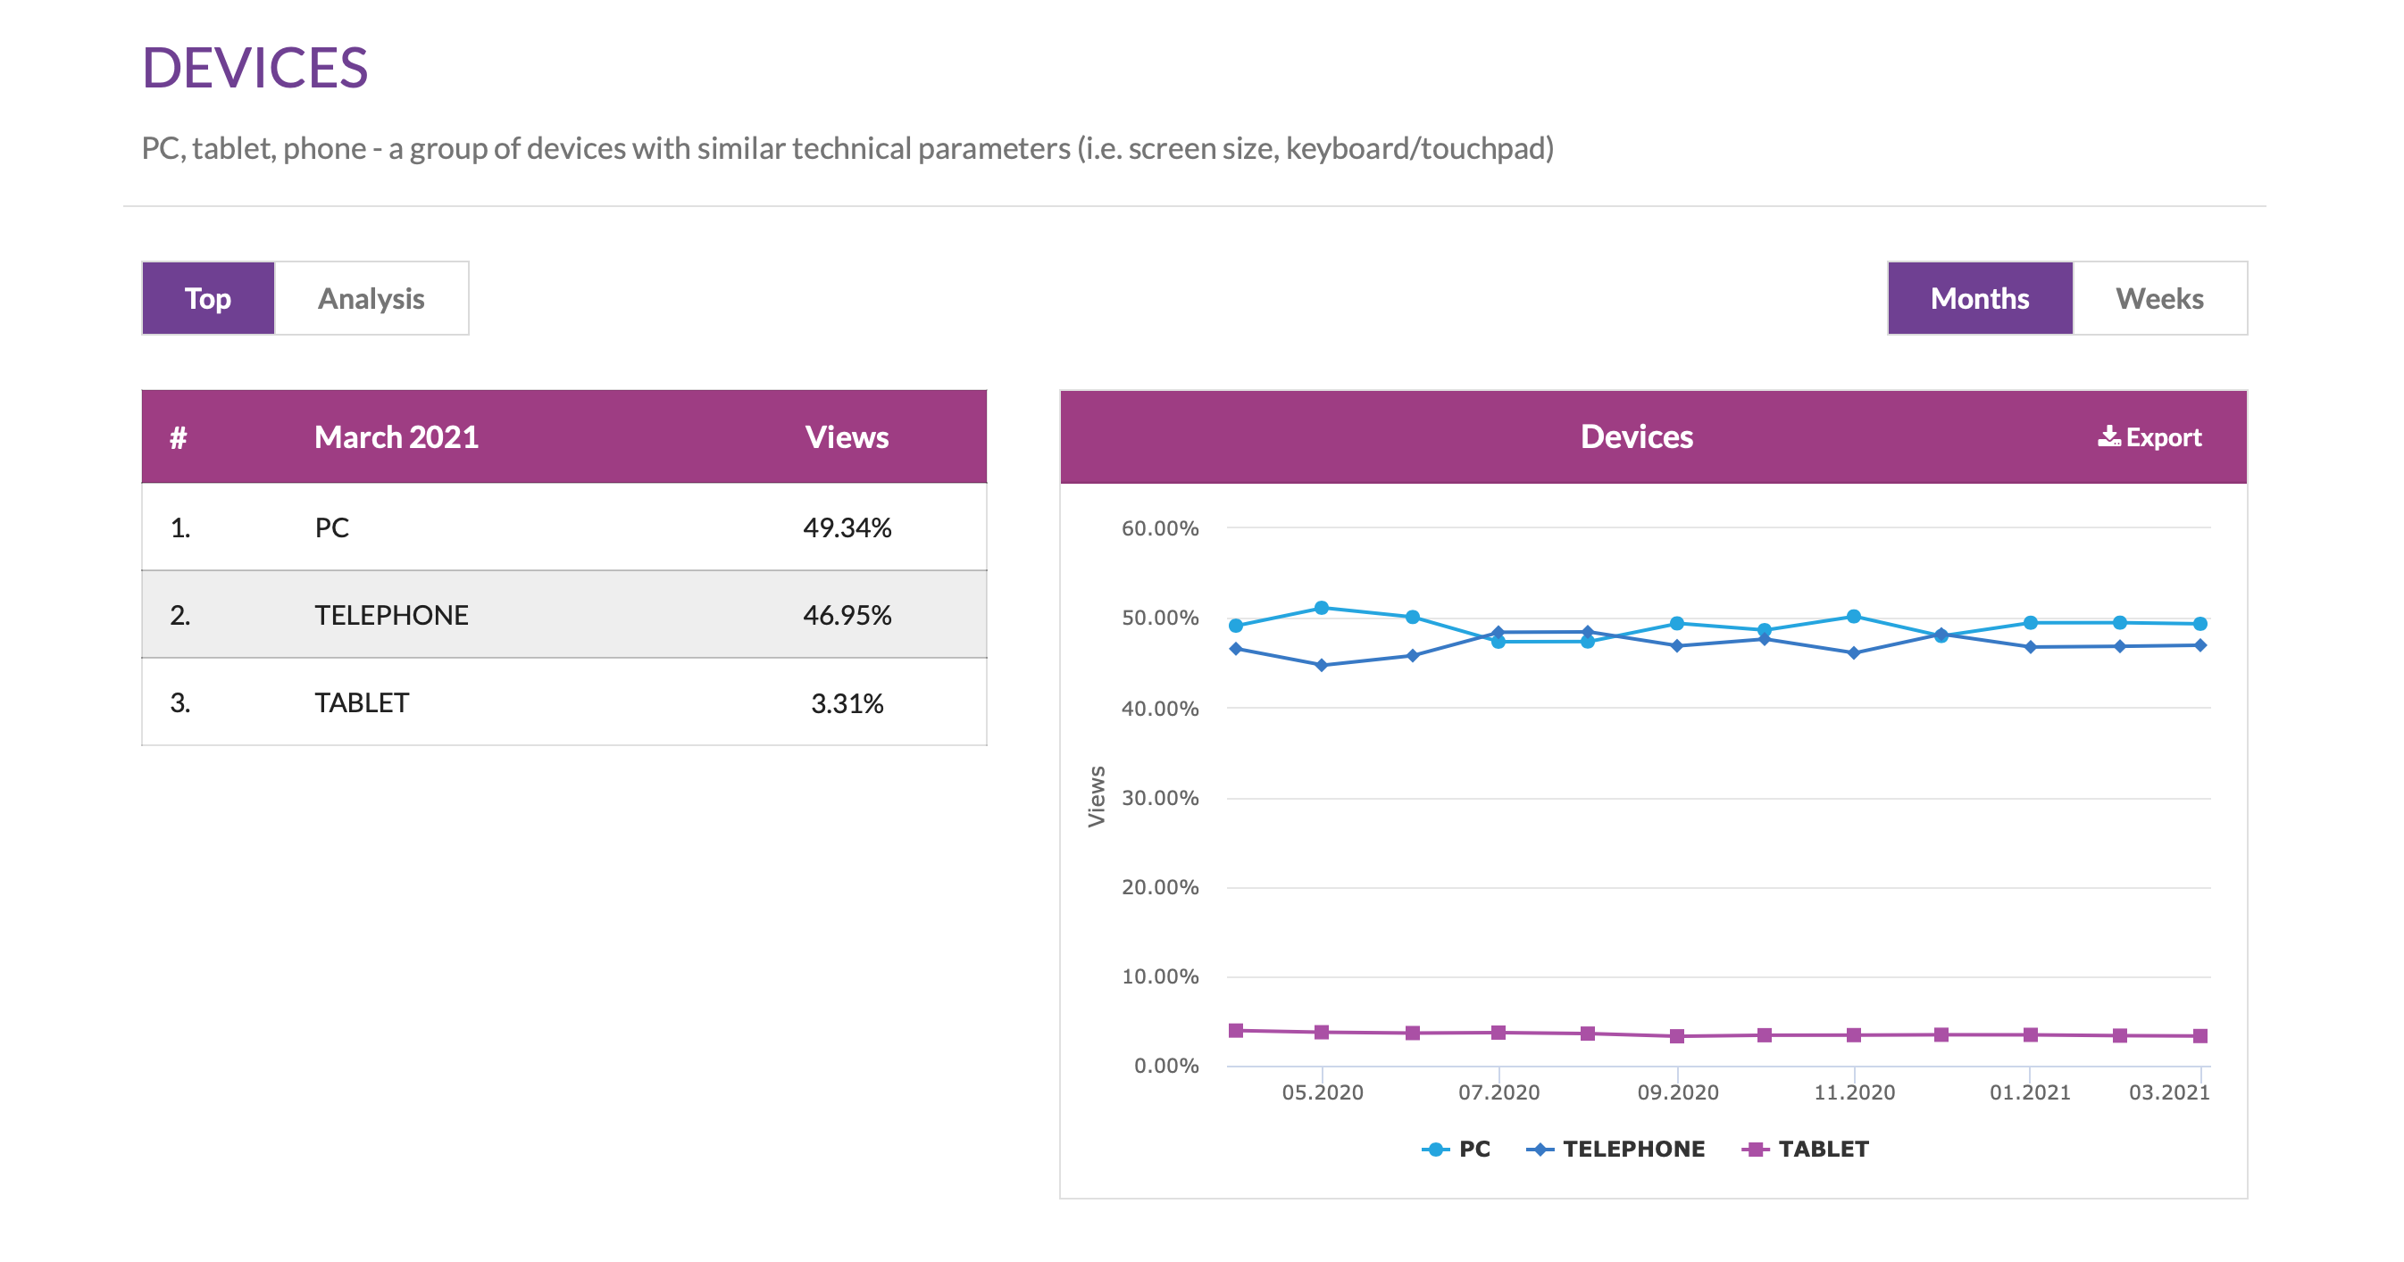The width and height of the screenshot is (2404, 1262).
Task: Click the TABLET square marker in the legend
Action: tap(1758, 1150)
